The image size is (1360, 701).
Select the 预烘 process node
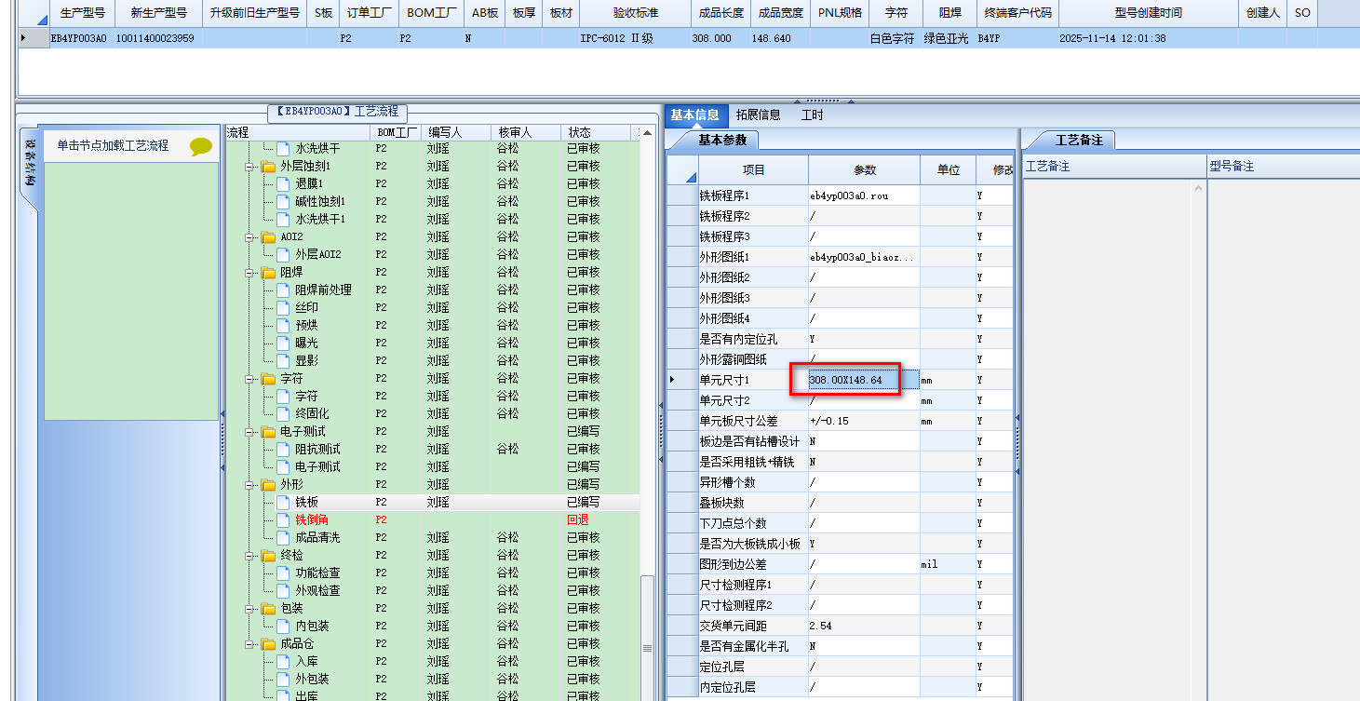(x=306, y=326)
